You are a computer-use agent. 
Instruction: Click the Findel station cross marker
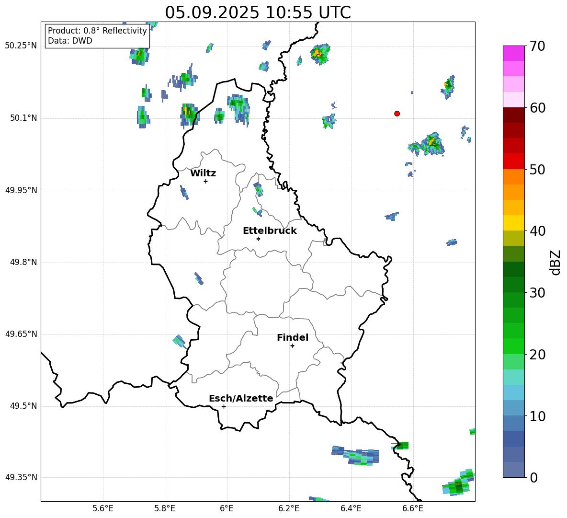point(292,345)
